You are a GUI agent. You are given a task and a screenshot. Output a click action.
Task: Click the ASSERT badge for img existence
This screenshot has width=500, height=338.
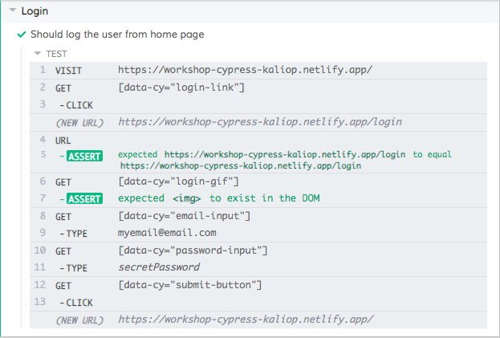(x=84, y=198)
